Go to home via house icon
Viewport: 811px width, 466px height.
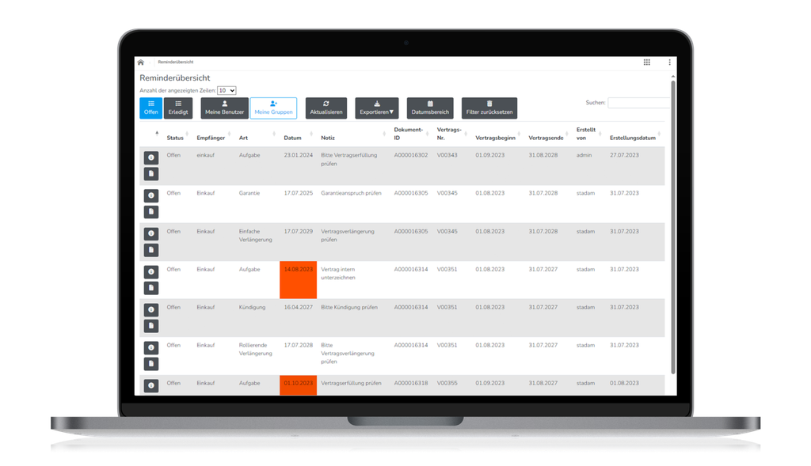(x=141, y=62)
